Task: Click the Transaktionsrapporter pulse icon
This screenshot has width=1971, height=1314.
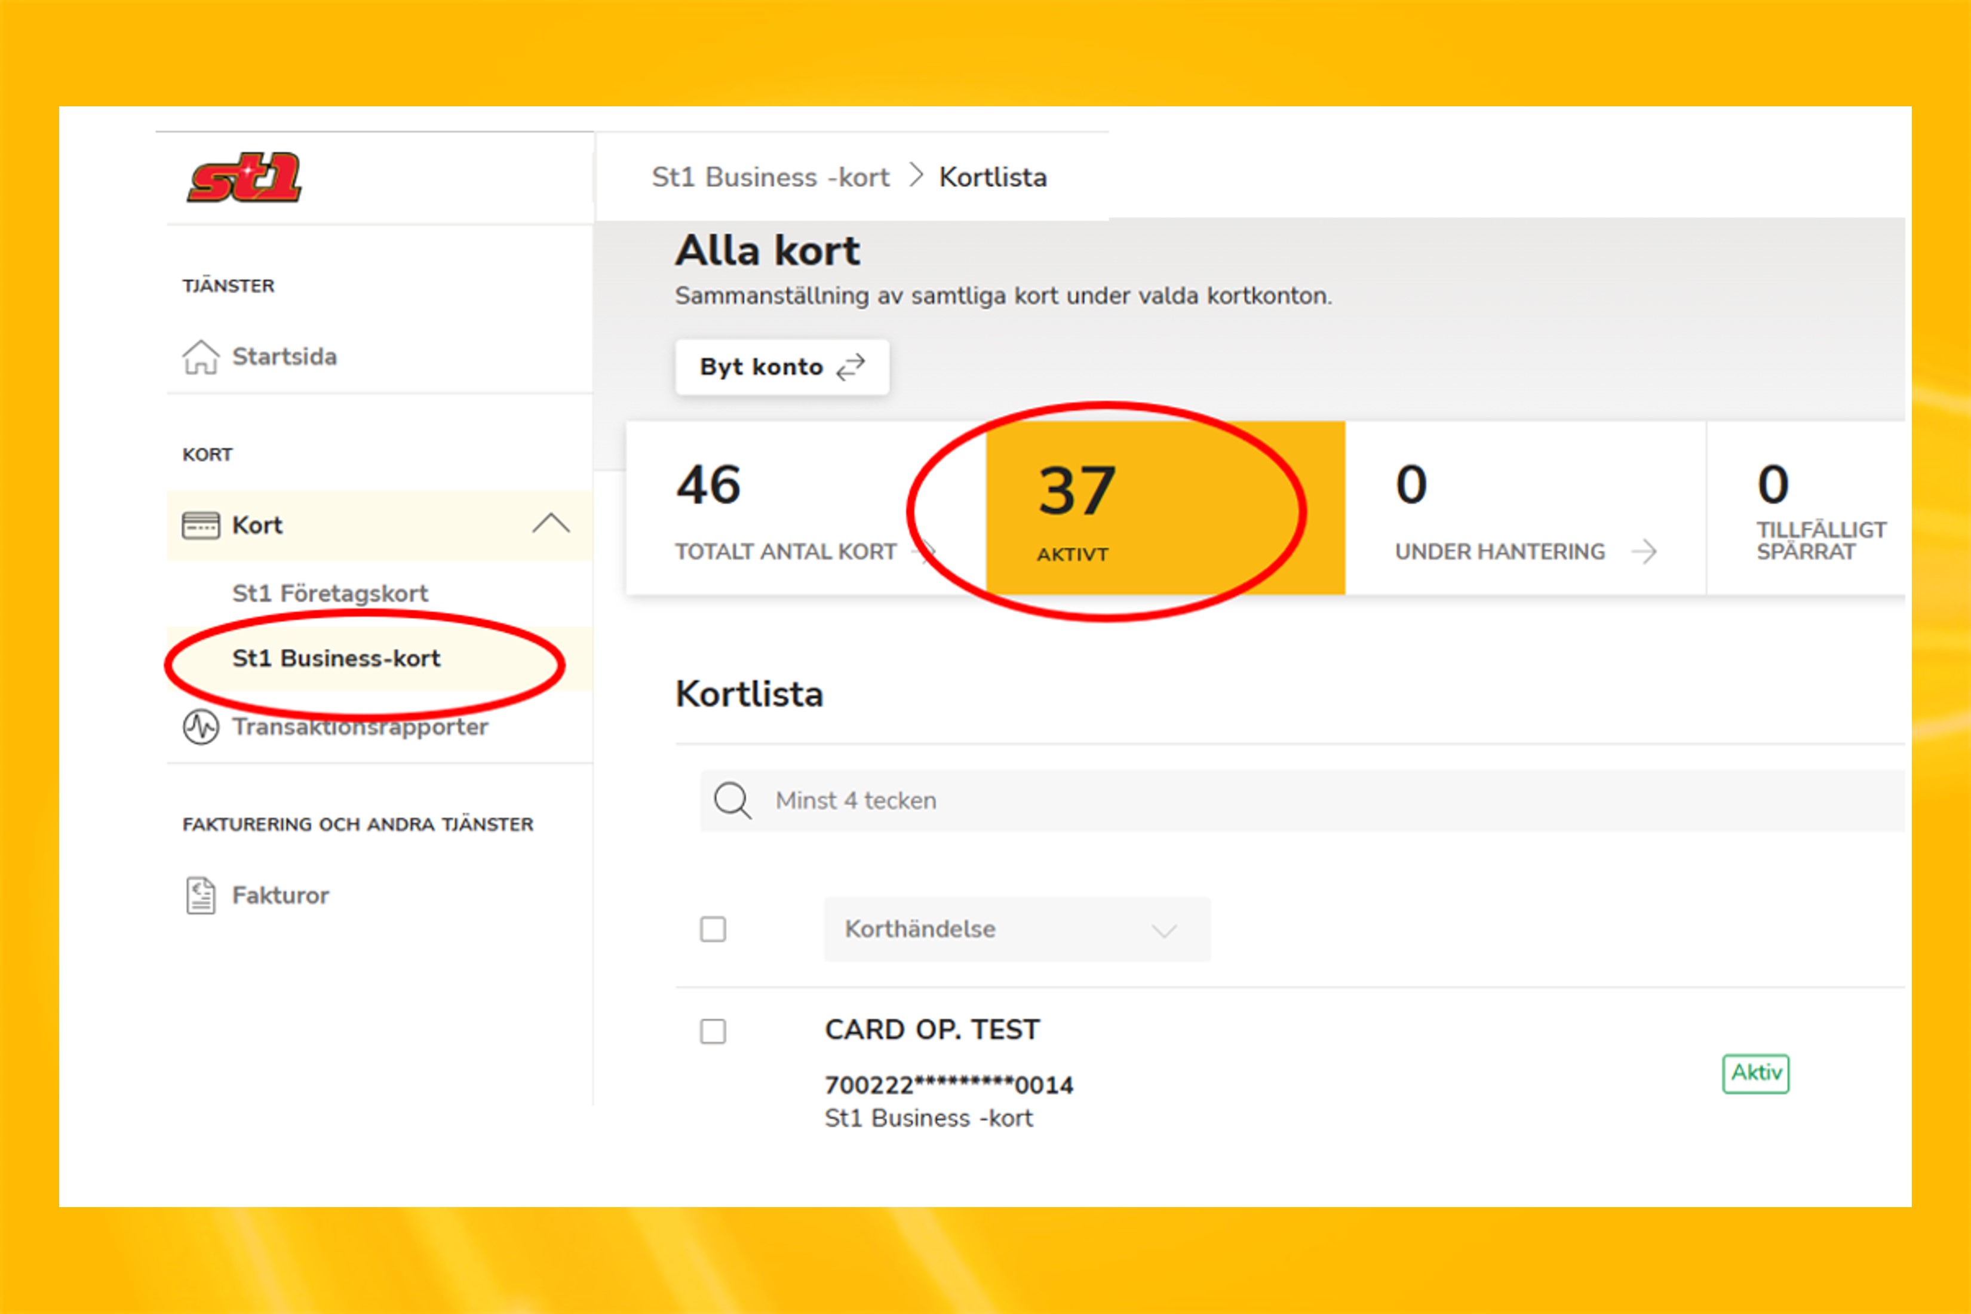Action: tap(201, 726)
